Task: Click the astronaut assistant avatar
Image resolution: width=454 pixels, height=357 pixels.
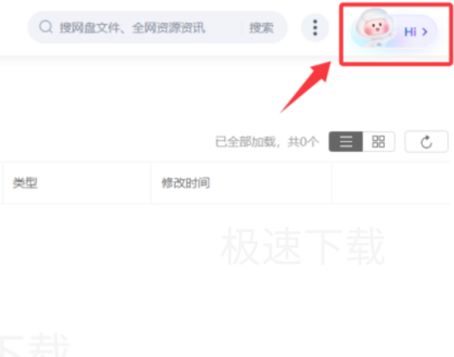Action: [x=374, y=27]
